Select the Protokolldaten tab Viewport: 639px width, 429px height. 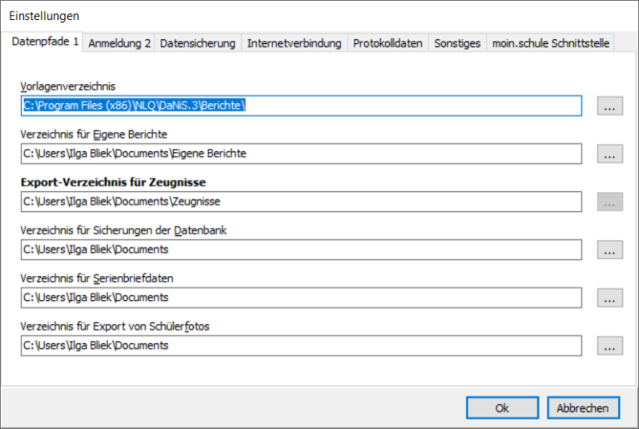pos(388,43)
